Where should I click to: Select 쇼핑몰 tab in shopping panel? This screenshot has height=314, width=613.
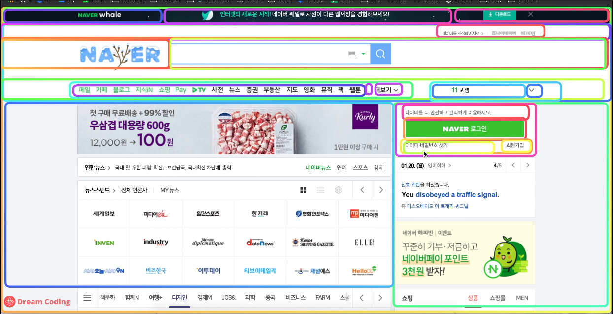497,298
